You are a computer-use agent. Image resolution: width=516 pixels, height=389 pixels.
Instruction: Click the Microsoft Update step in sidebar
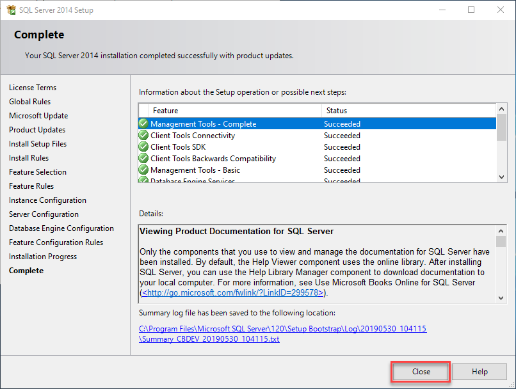[x=38, y=116]
